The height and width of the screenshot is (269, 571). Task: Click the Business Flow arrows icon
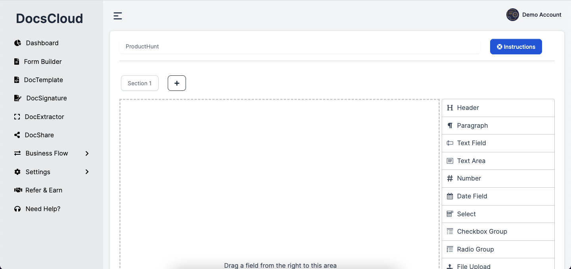click(17, 153)
